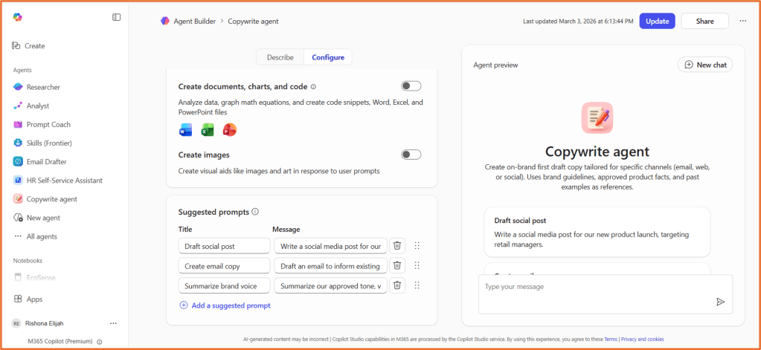Click the Suggested prompts info icon
The height and width of the screenshot is (350, 761).
click(255, 212)
